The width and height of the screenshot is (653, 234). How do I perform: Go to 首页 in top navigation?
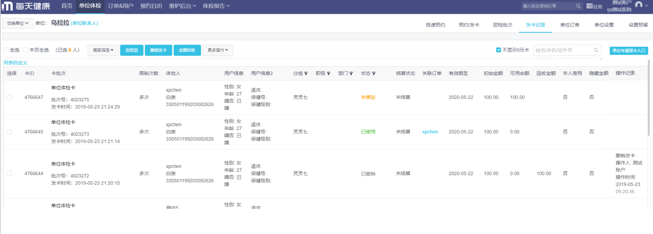(x=67, y=6)
